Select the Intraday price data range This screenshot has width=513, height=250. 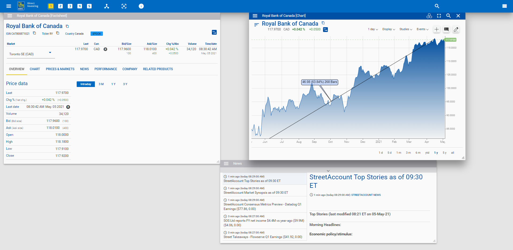(x=86, y=84)
